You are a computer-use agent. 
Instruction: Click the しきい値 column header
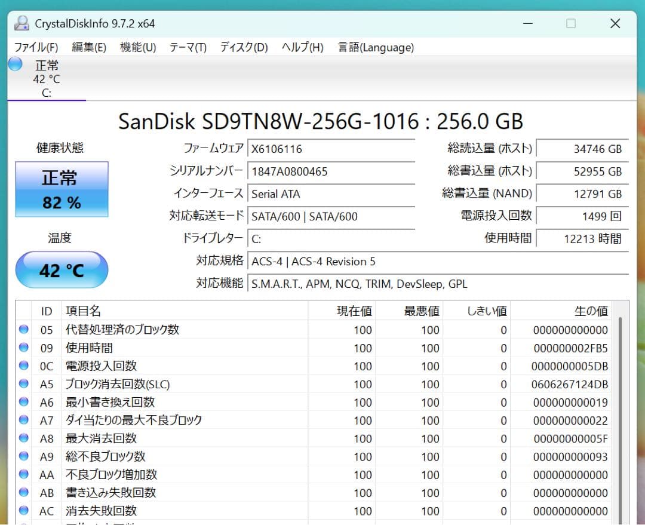point(477,311)
